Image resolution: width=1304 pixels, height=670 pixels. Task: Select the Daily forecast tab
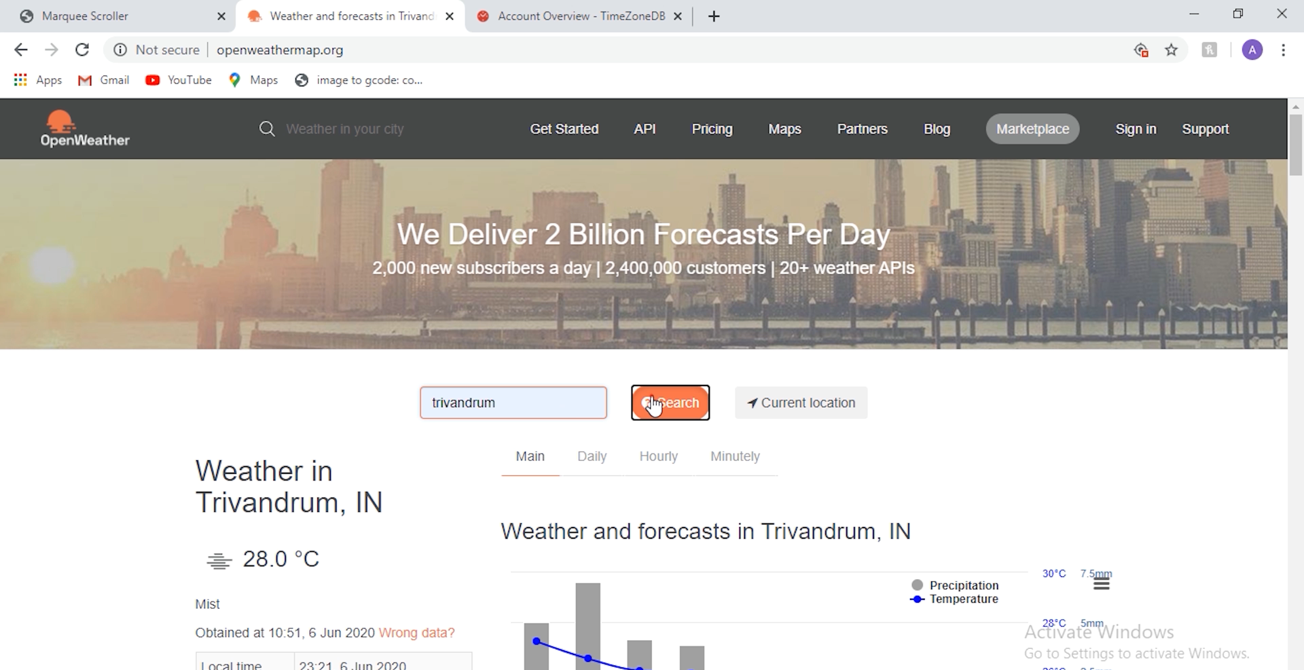pyautogui.click(x=592, y=457)
